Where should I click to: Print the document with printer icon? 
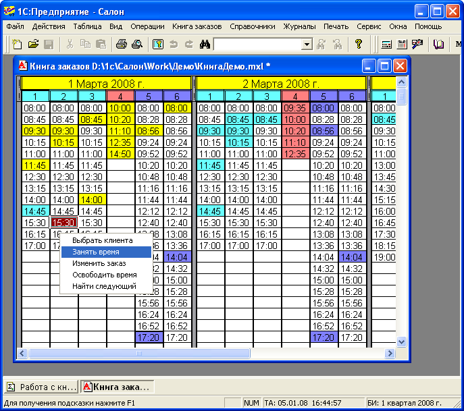(x=122, y=45)
